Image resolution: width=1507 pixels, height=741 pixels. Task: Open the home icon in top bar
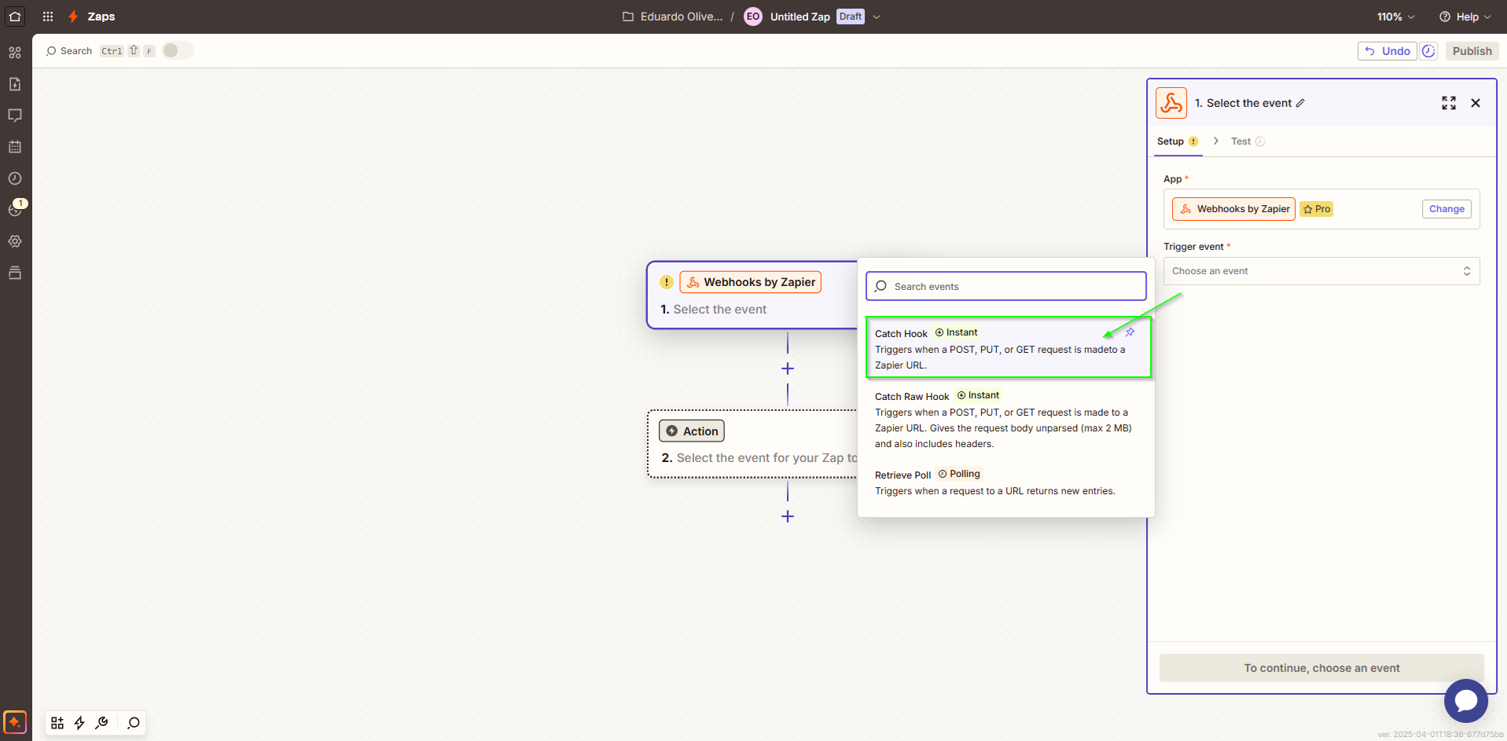coord(15,17)
